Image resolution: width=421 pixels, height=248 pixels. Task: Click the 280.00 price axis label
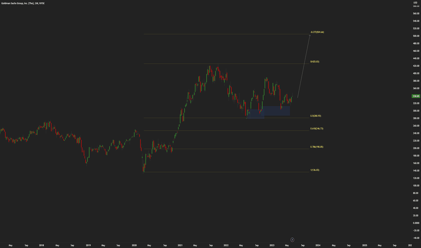(x=416, y=118)
